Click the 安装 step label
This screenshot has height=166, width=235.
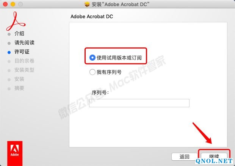point(19,79)
